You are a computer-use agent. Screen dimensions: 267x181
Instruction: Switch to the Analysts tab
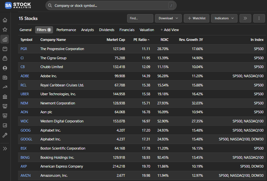tap(87, 30)
